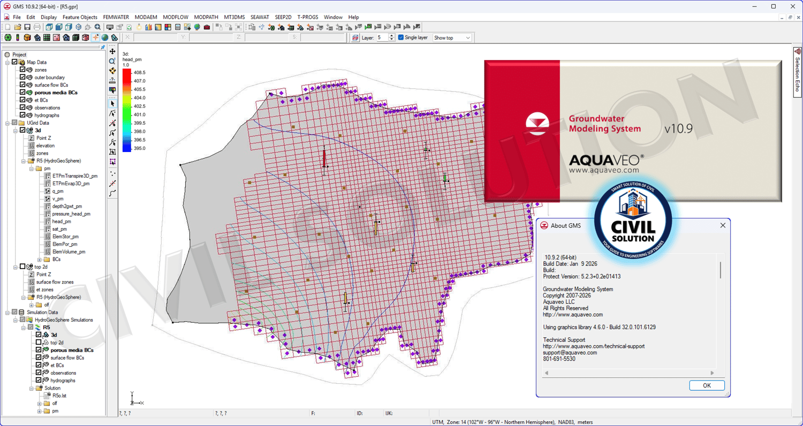Open the MODFLOW menu
The image size is (803, 426).
pyautogui.click(x=175, y=17)
